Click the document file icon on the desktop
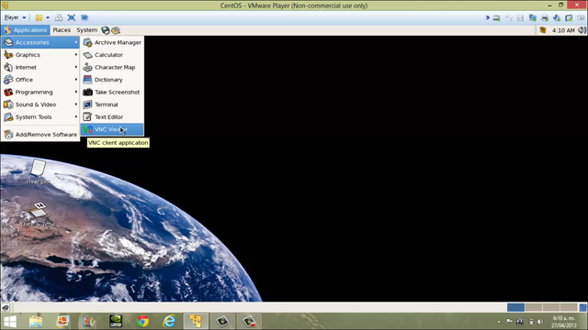Screen dimensions: 588x330 (x=38, y=171)
